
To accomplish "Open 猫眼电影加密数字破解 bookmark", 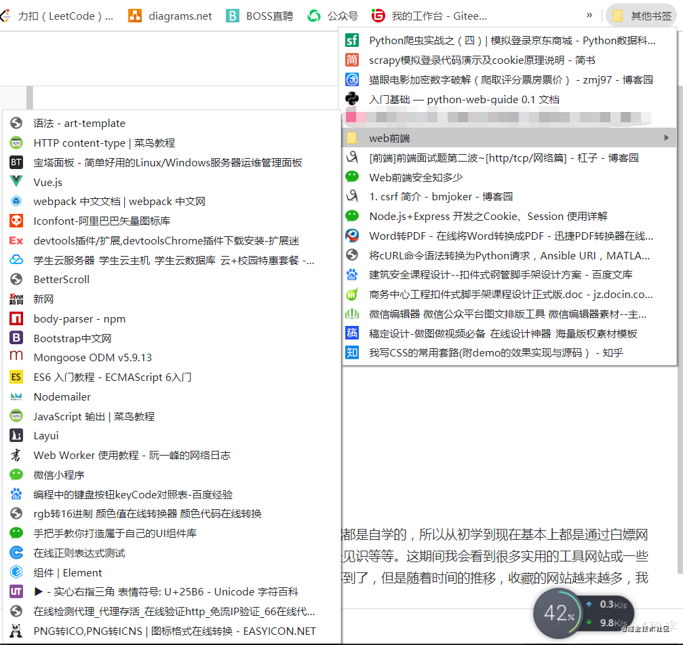I will pos(509,80).
